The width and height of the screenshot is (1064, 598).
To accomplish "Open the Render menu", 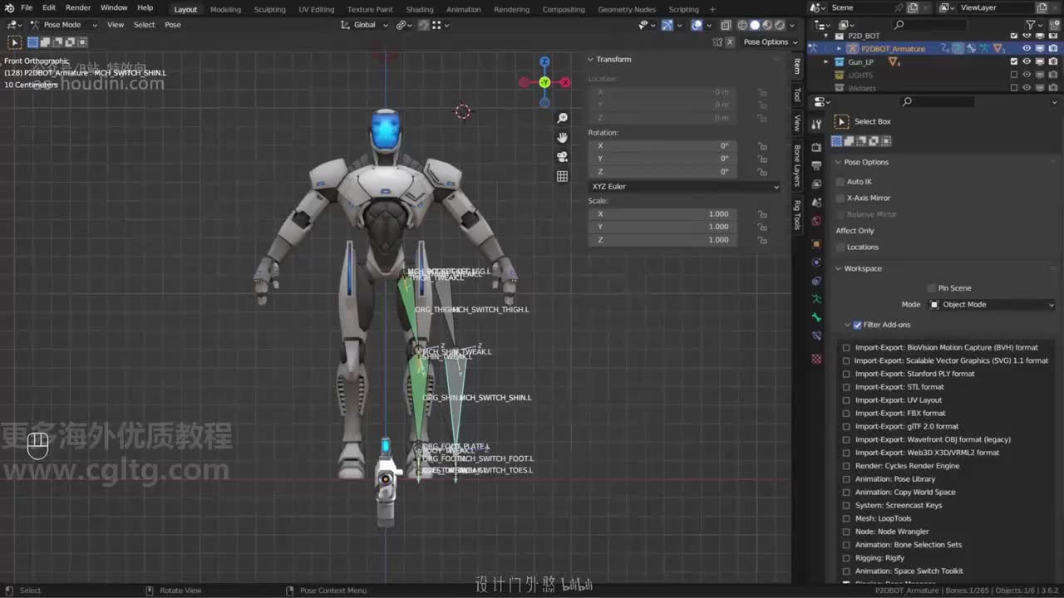I will click(x=78, y=7).
